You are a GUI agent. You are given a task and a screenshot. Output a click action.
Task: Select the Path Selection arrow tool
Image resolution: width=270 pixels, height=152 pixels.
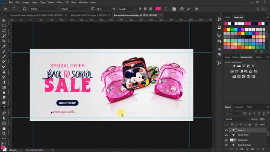click(x=4, y=118)
